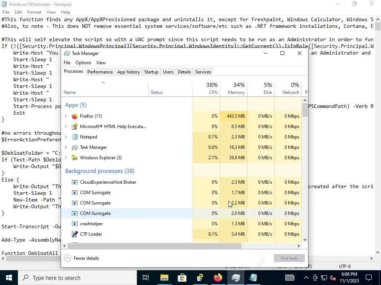The width and height of the screenshot is (381, 285).
Task: Switch to Notepad taskbar button
Action: (x=253, y=278)
